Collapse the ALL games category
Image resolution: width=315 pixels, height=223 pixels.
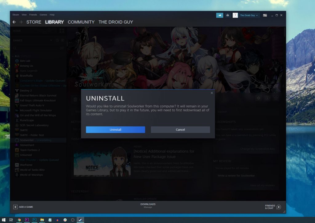tap(13, 56)
